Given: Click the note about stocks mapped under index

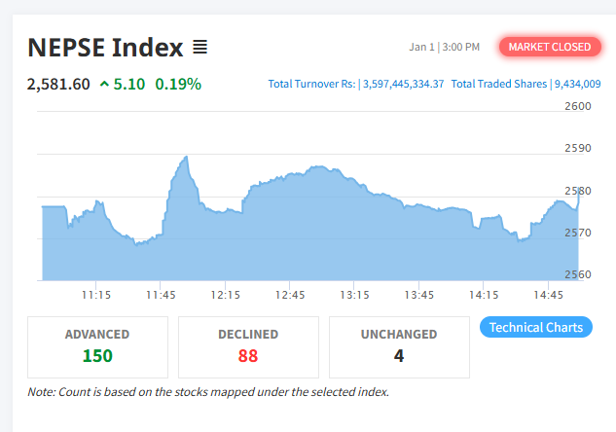Looking at the screenshot, I should click(x=208, y=392).
